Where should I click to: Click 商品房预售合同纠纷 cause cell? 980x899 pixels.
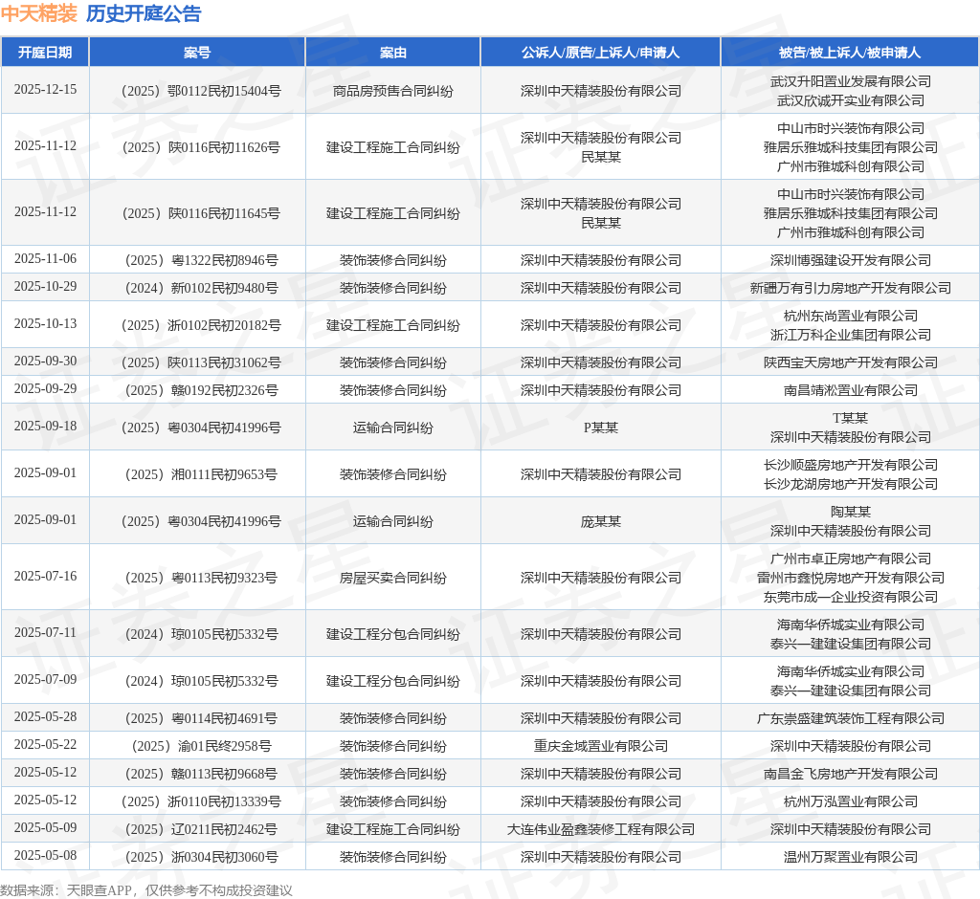[x=393, y=91]
